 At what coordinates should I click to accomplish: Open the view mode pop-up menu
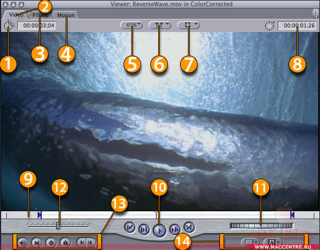click(x=189, y=25)
